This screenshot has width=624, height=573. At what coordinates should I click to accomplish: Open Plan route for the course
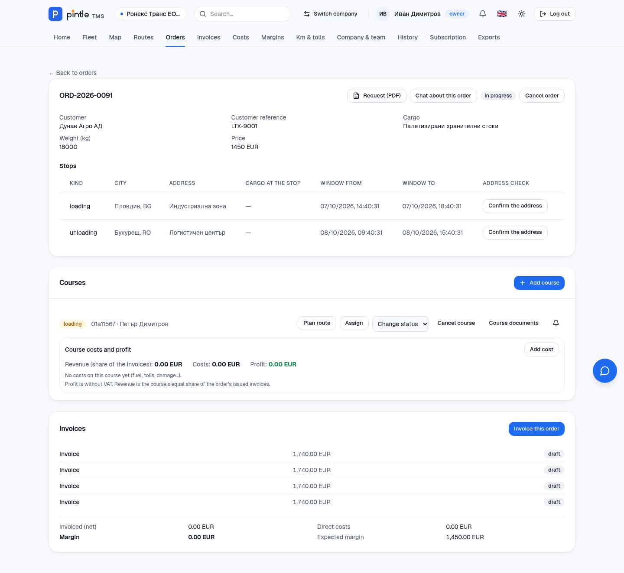(x=317, y=323)
